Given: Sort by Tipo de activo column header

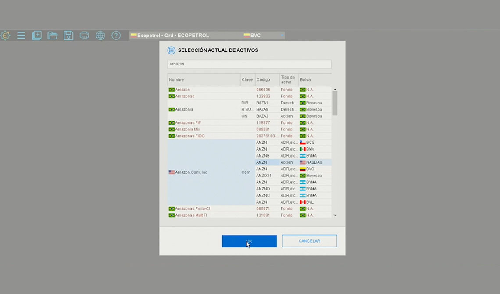Looking at the screenshot, I should [x=289, y=80].
